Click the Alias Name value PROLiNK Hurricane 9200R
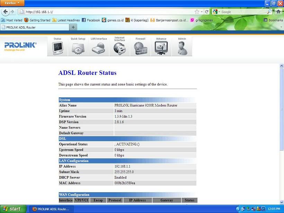284x213 pixels. coord(146,105)
